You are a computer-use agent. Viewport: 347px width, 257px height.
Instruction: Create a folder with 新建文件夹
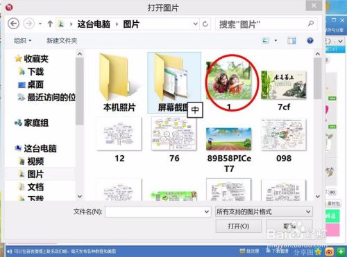[62, 41]
